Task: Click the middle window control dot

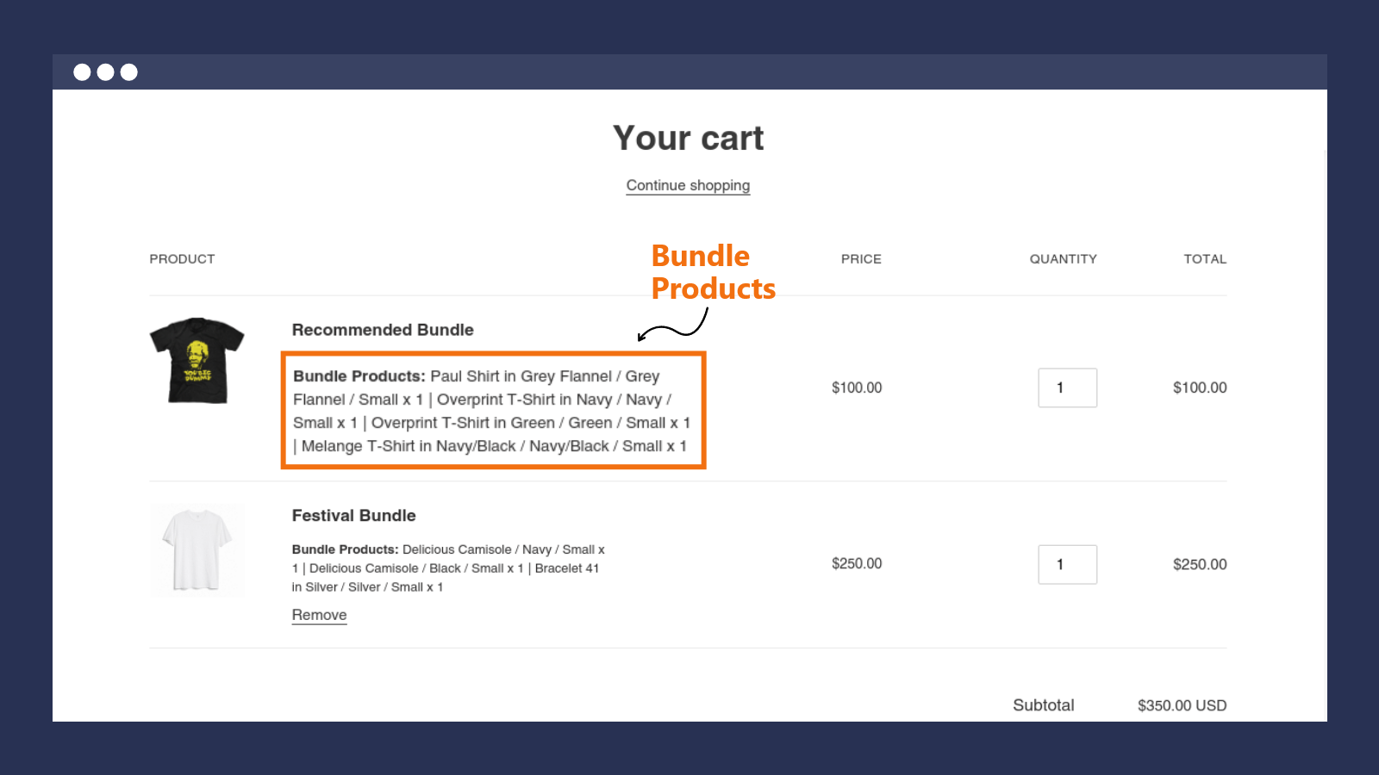Action: [x=106, y=71]
